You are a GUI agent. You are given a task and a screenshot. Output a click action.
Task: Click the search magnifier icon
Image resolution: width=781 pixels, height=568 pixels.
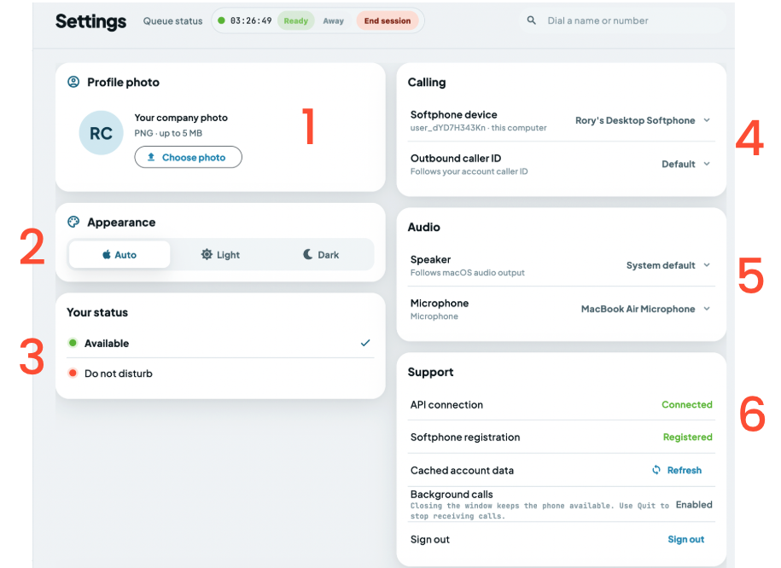click(x=532, y=20)
